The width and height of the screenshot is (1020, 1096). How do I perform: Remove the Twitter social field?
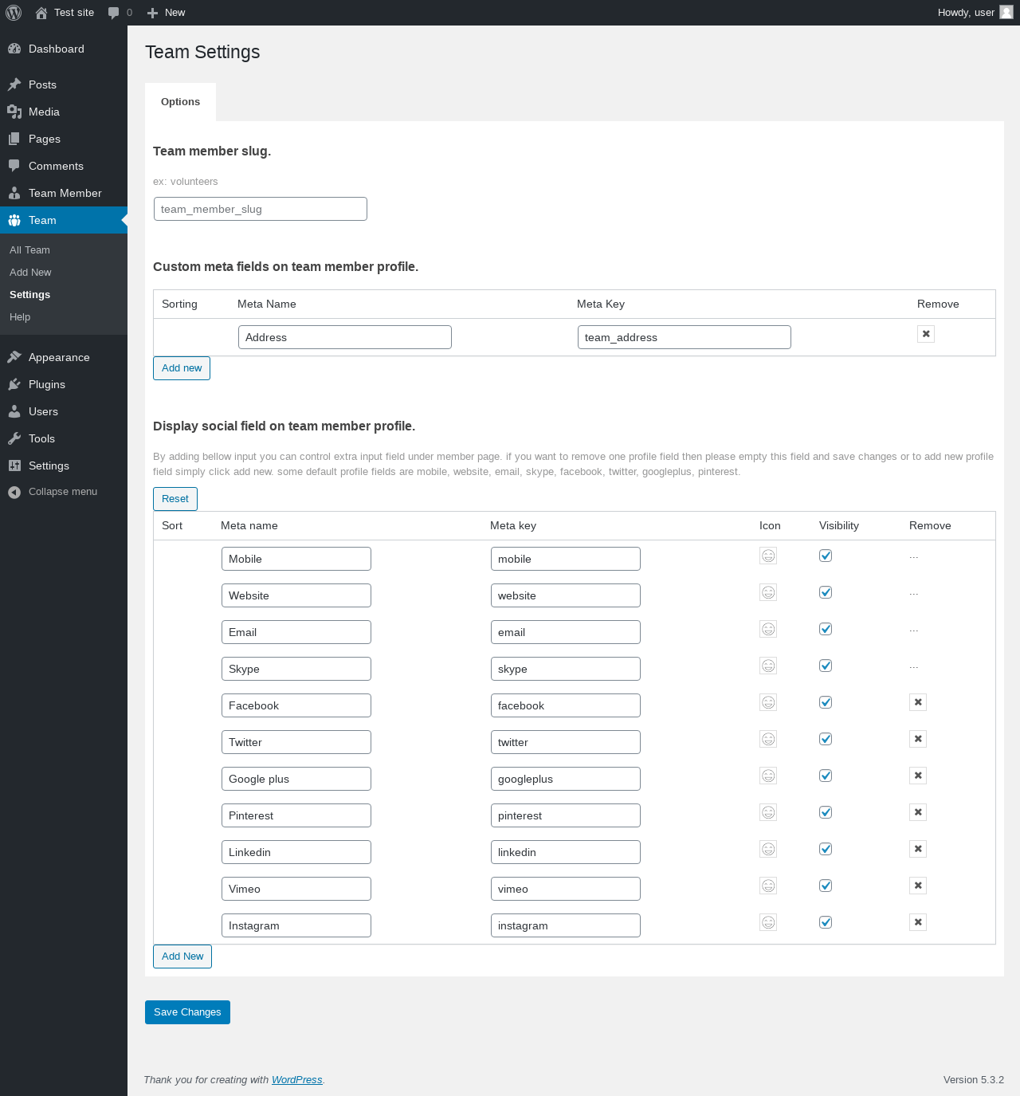coord(918,739)
